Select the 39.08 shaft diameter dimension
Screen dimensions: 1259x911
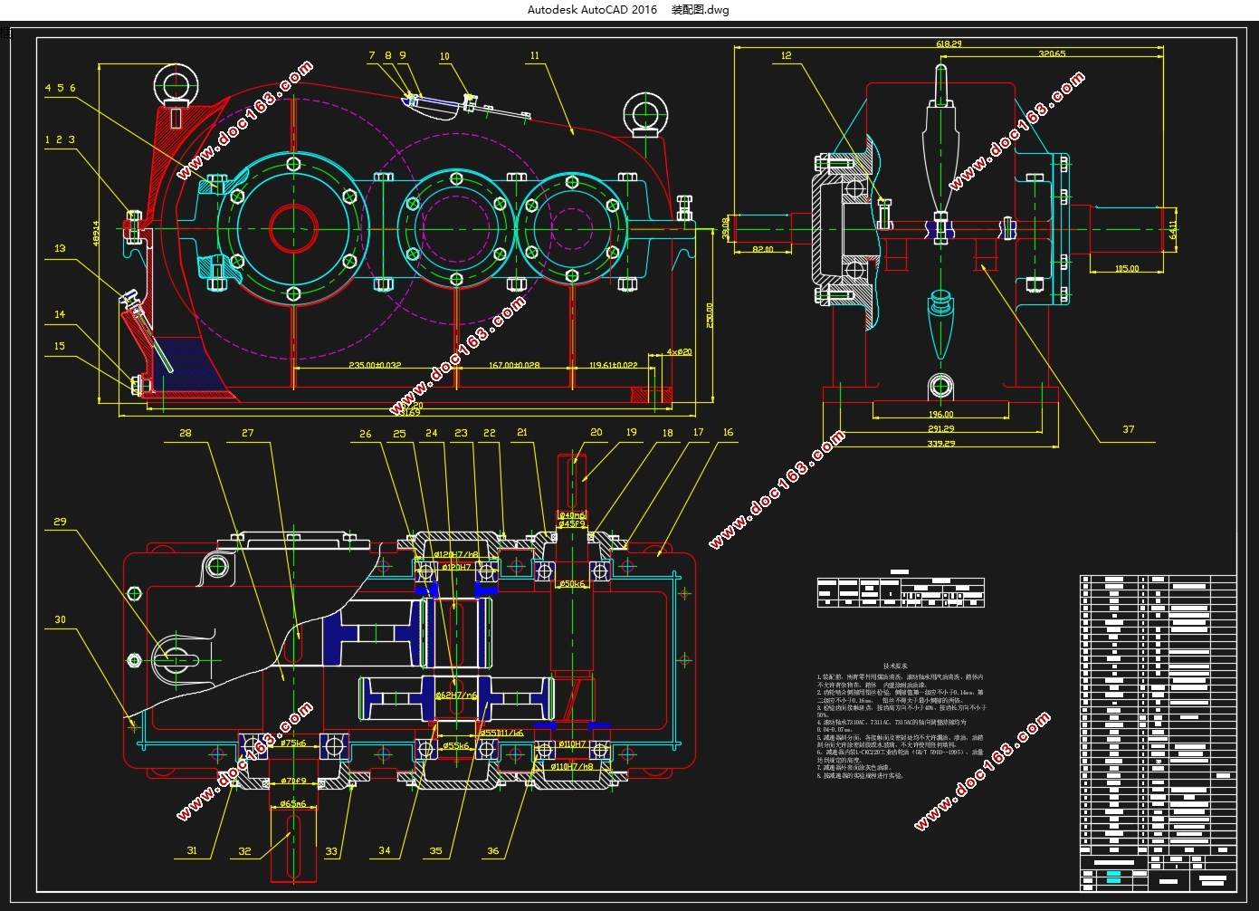coord(726,227)
